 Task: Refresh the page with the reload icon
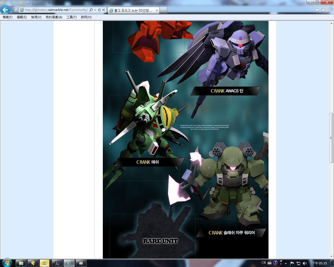point(99,10)
